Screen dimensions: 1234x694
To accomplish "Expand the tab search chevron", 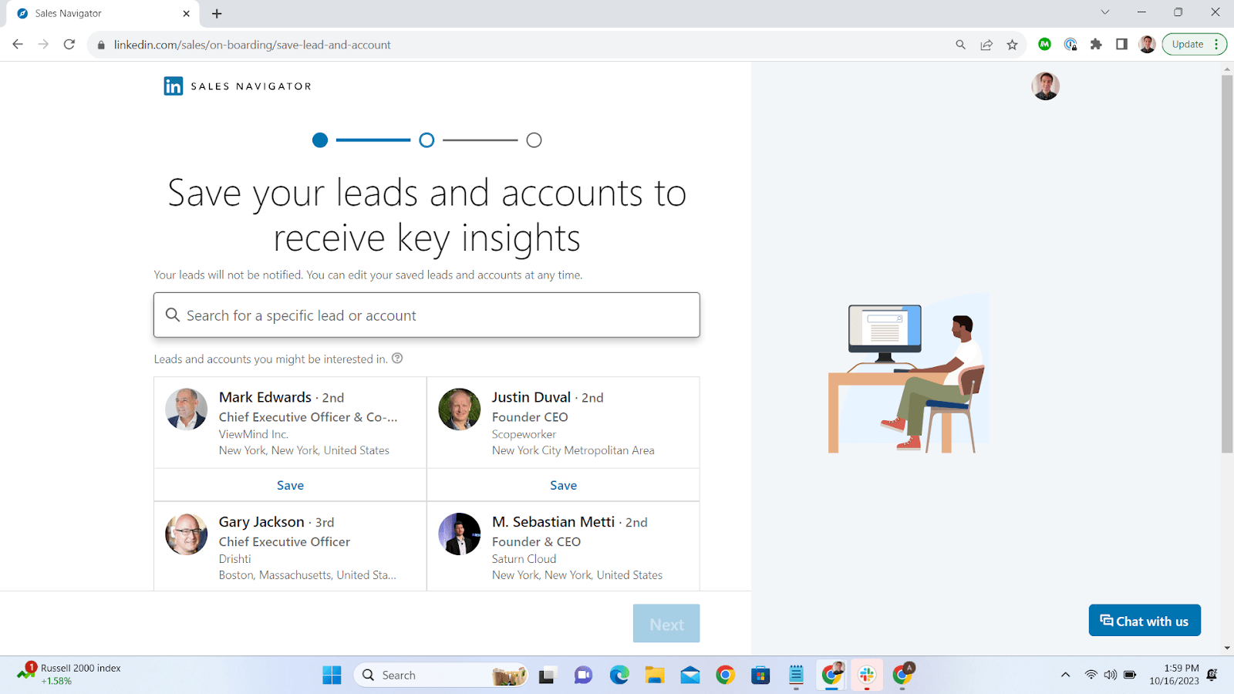I will (x=1105, y=12).
